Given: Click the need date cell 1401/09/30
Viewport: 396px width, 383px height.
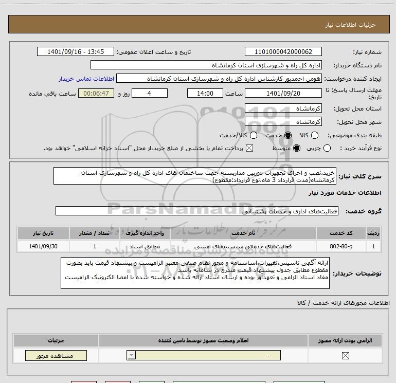Looking at the screenshot, I should pos(43,246).
